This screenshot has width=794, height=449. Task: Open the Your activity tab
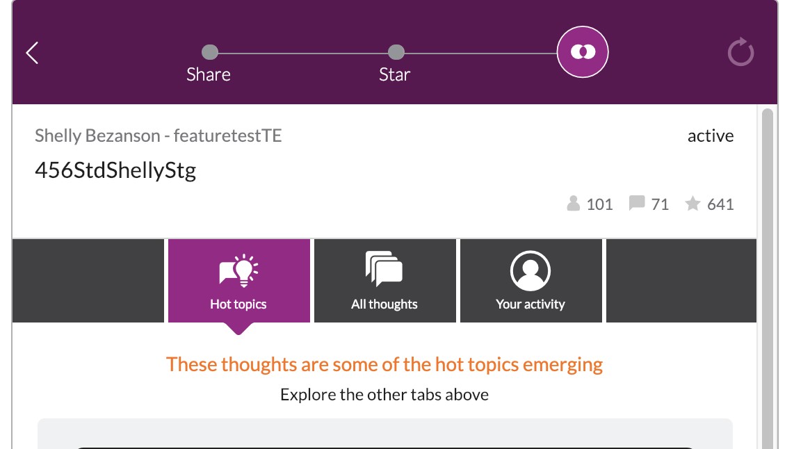point(530,280)
